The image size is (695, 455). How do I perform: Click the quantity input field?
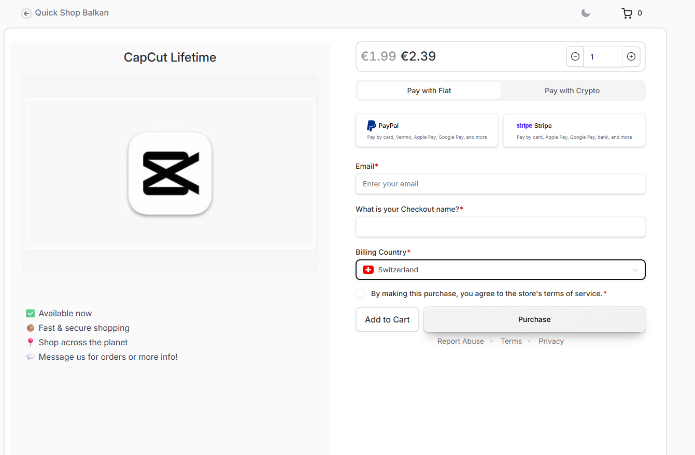603,57
